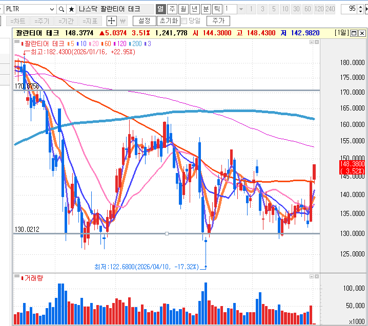The height and width of the screenshot is (326, 368).
Task: Select the 5 interval preset button
Action: (274, 9)
